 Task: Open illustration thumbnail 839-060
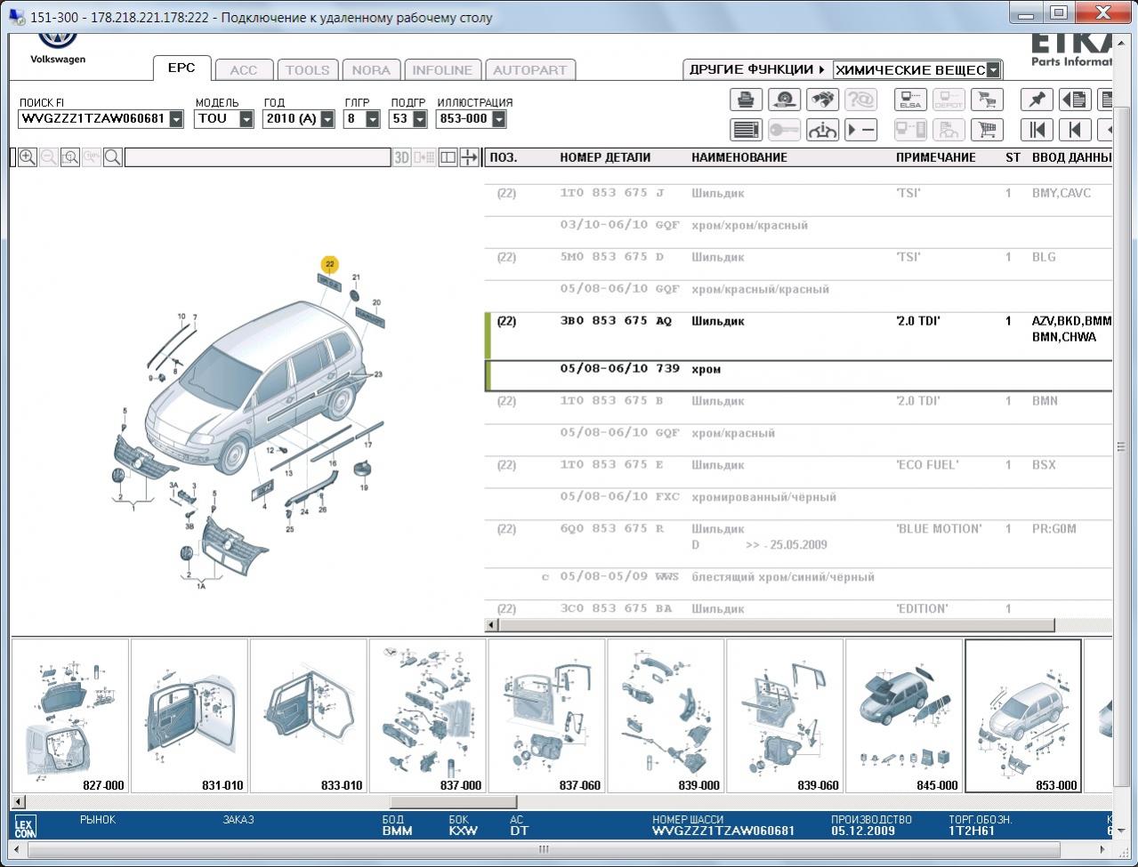[x=786, y=716]
